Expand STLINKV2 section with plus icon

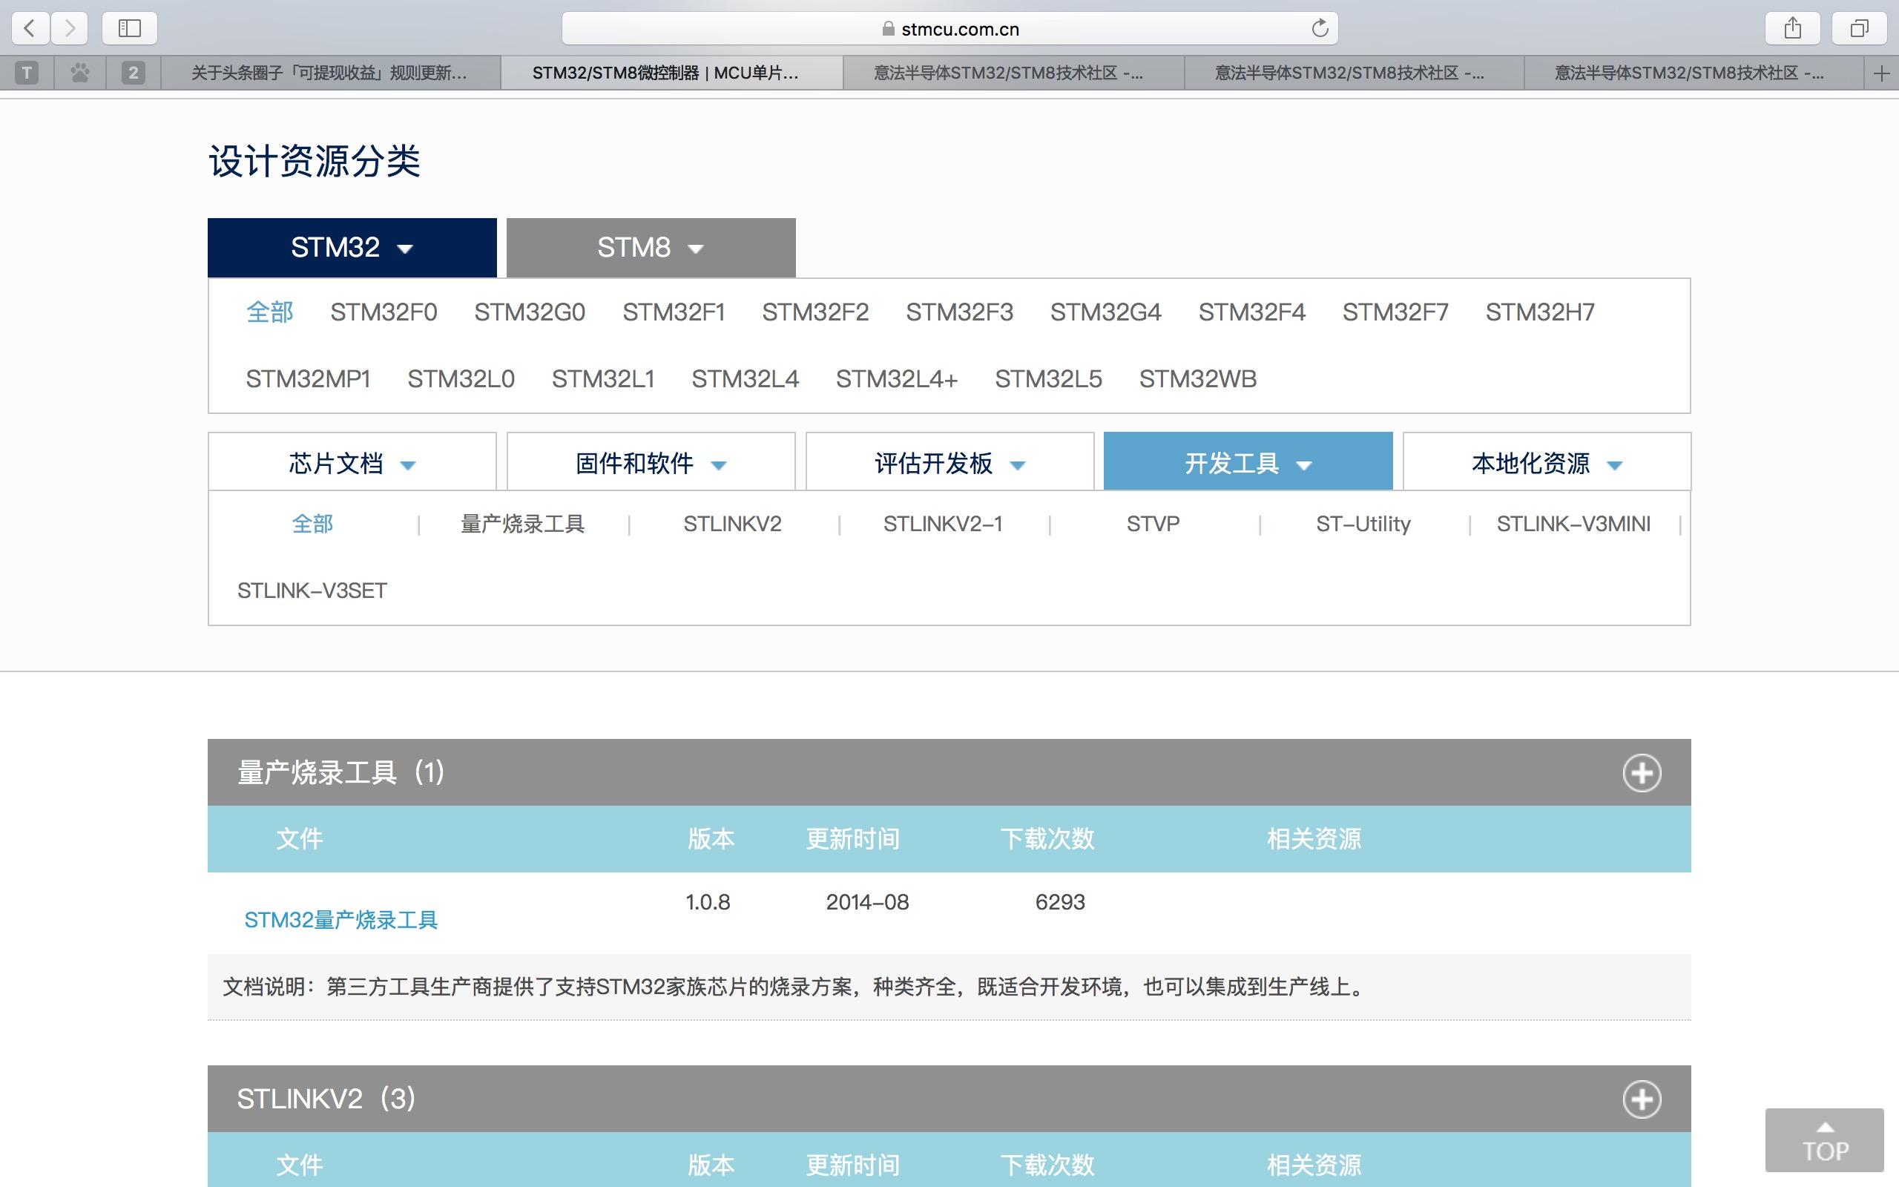(x=1642, y=1099)
